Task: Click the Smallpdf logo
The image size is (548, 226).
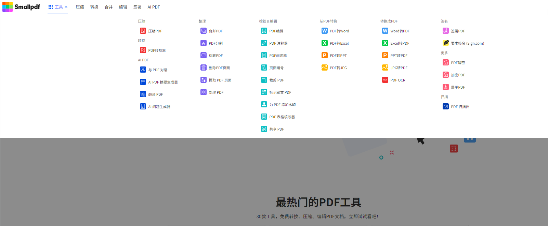Action: tap(21, 7)
